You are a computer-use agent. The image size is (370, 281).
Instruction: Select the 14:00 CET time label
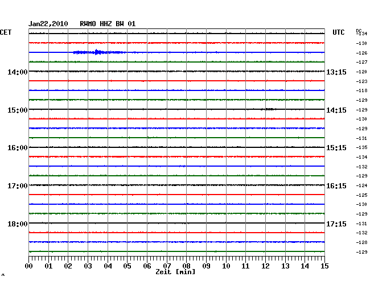(18, 72)
